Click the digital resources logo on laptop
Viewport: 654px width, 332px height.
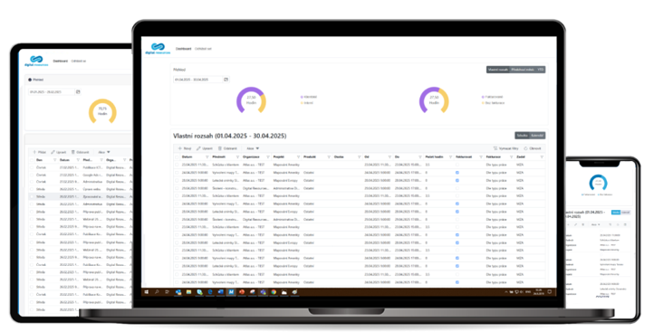158,48
